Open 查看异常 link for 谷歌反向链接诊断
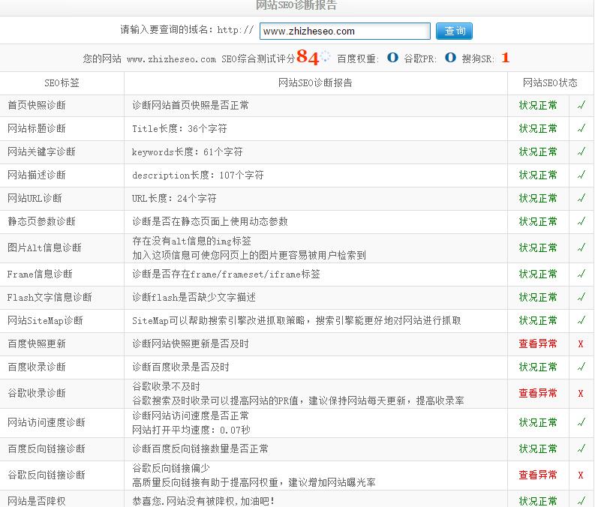This screenshot has height=507, width=595. [538, 475]
